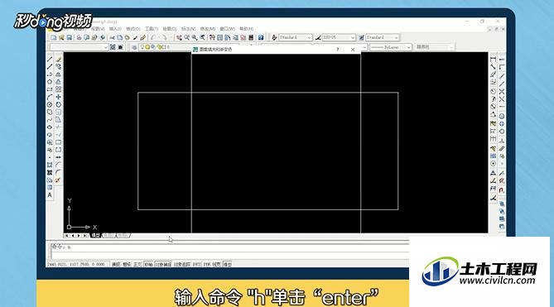Click the last-tab navigation arrow beside layout tabs
The image size is (554, 307).
pos(85,235)
